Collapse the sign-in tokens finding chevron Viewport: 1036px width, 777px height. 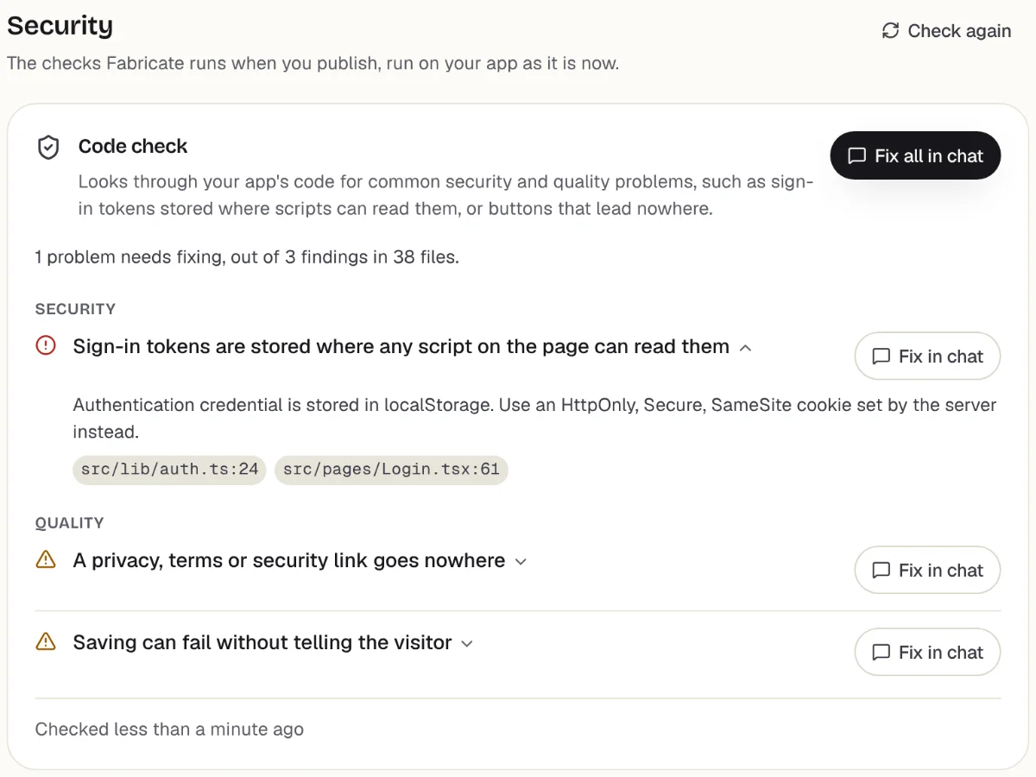coord(746,347)
